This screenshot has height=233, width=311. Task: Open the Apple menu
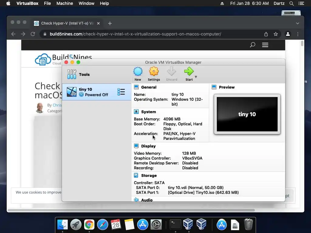(x=8, y=3)
